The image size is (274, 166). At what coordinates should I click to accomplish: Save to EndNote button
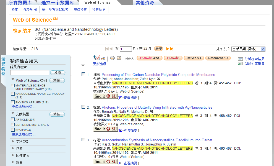click(173, 58)
